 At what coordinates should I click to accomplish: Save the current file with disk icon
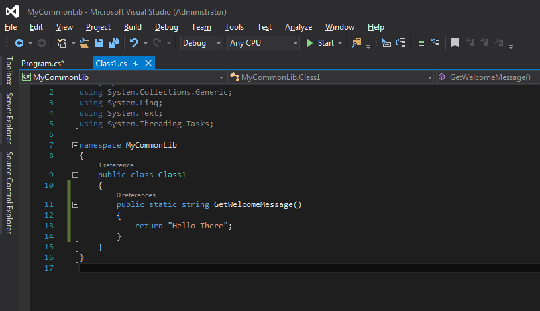(99, 43)
